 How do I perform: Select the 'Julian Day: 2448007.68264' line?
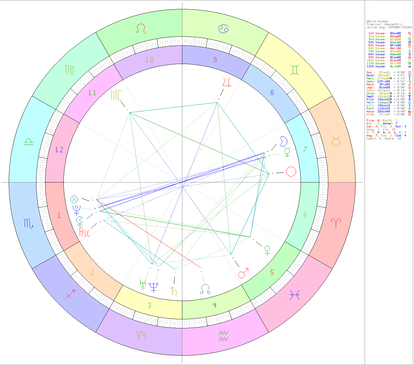(x=389, y=27)
